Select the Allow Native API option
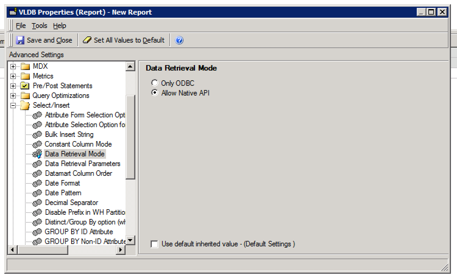The height and width of the screenshot is (278, 457). coord(155,93)
